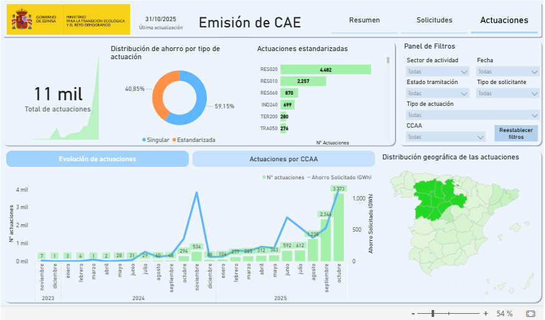Screen dimensions: 545x320
Task: Open the CCAA filter dropdown
Action: pos(445,137)
